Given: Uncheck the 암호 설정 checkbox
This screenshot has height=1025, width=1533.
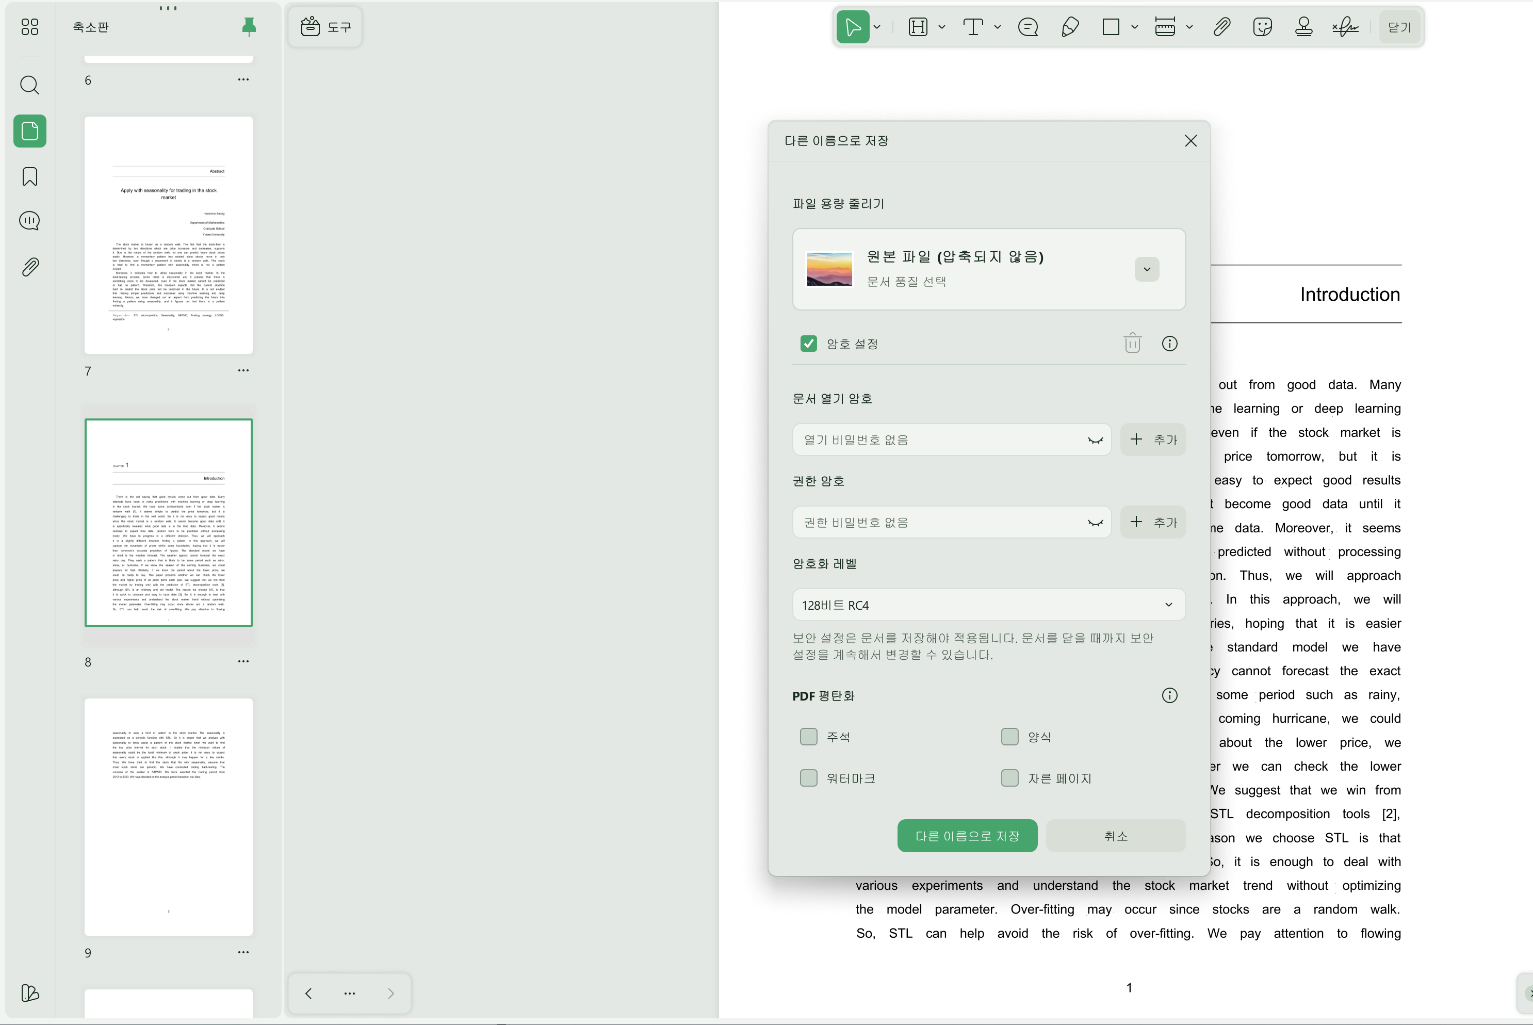Looking at the screenshot, I should (x=808, y=344).
